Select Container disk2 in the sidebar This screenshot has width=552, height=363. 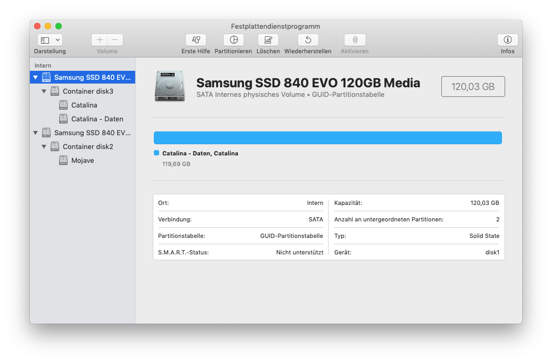coord(88,147)
